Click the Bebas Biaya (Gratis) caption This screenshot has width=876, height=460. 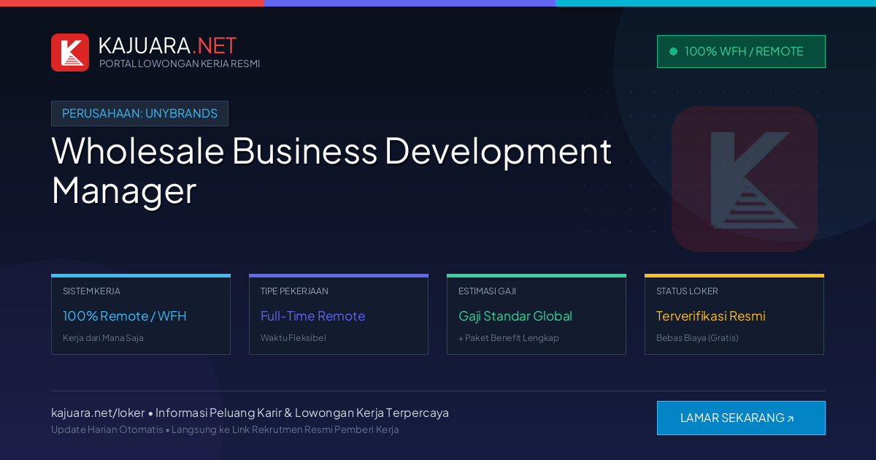[697, 338]
